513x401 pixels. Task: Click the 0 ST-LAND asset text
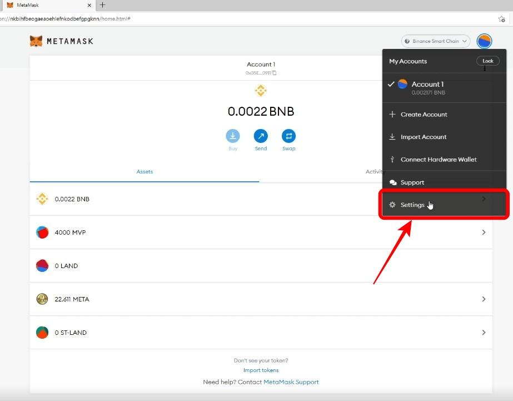71,333
